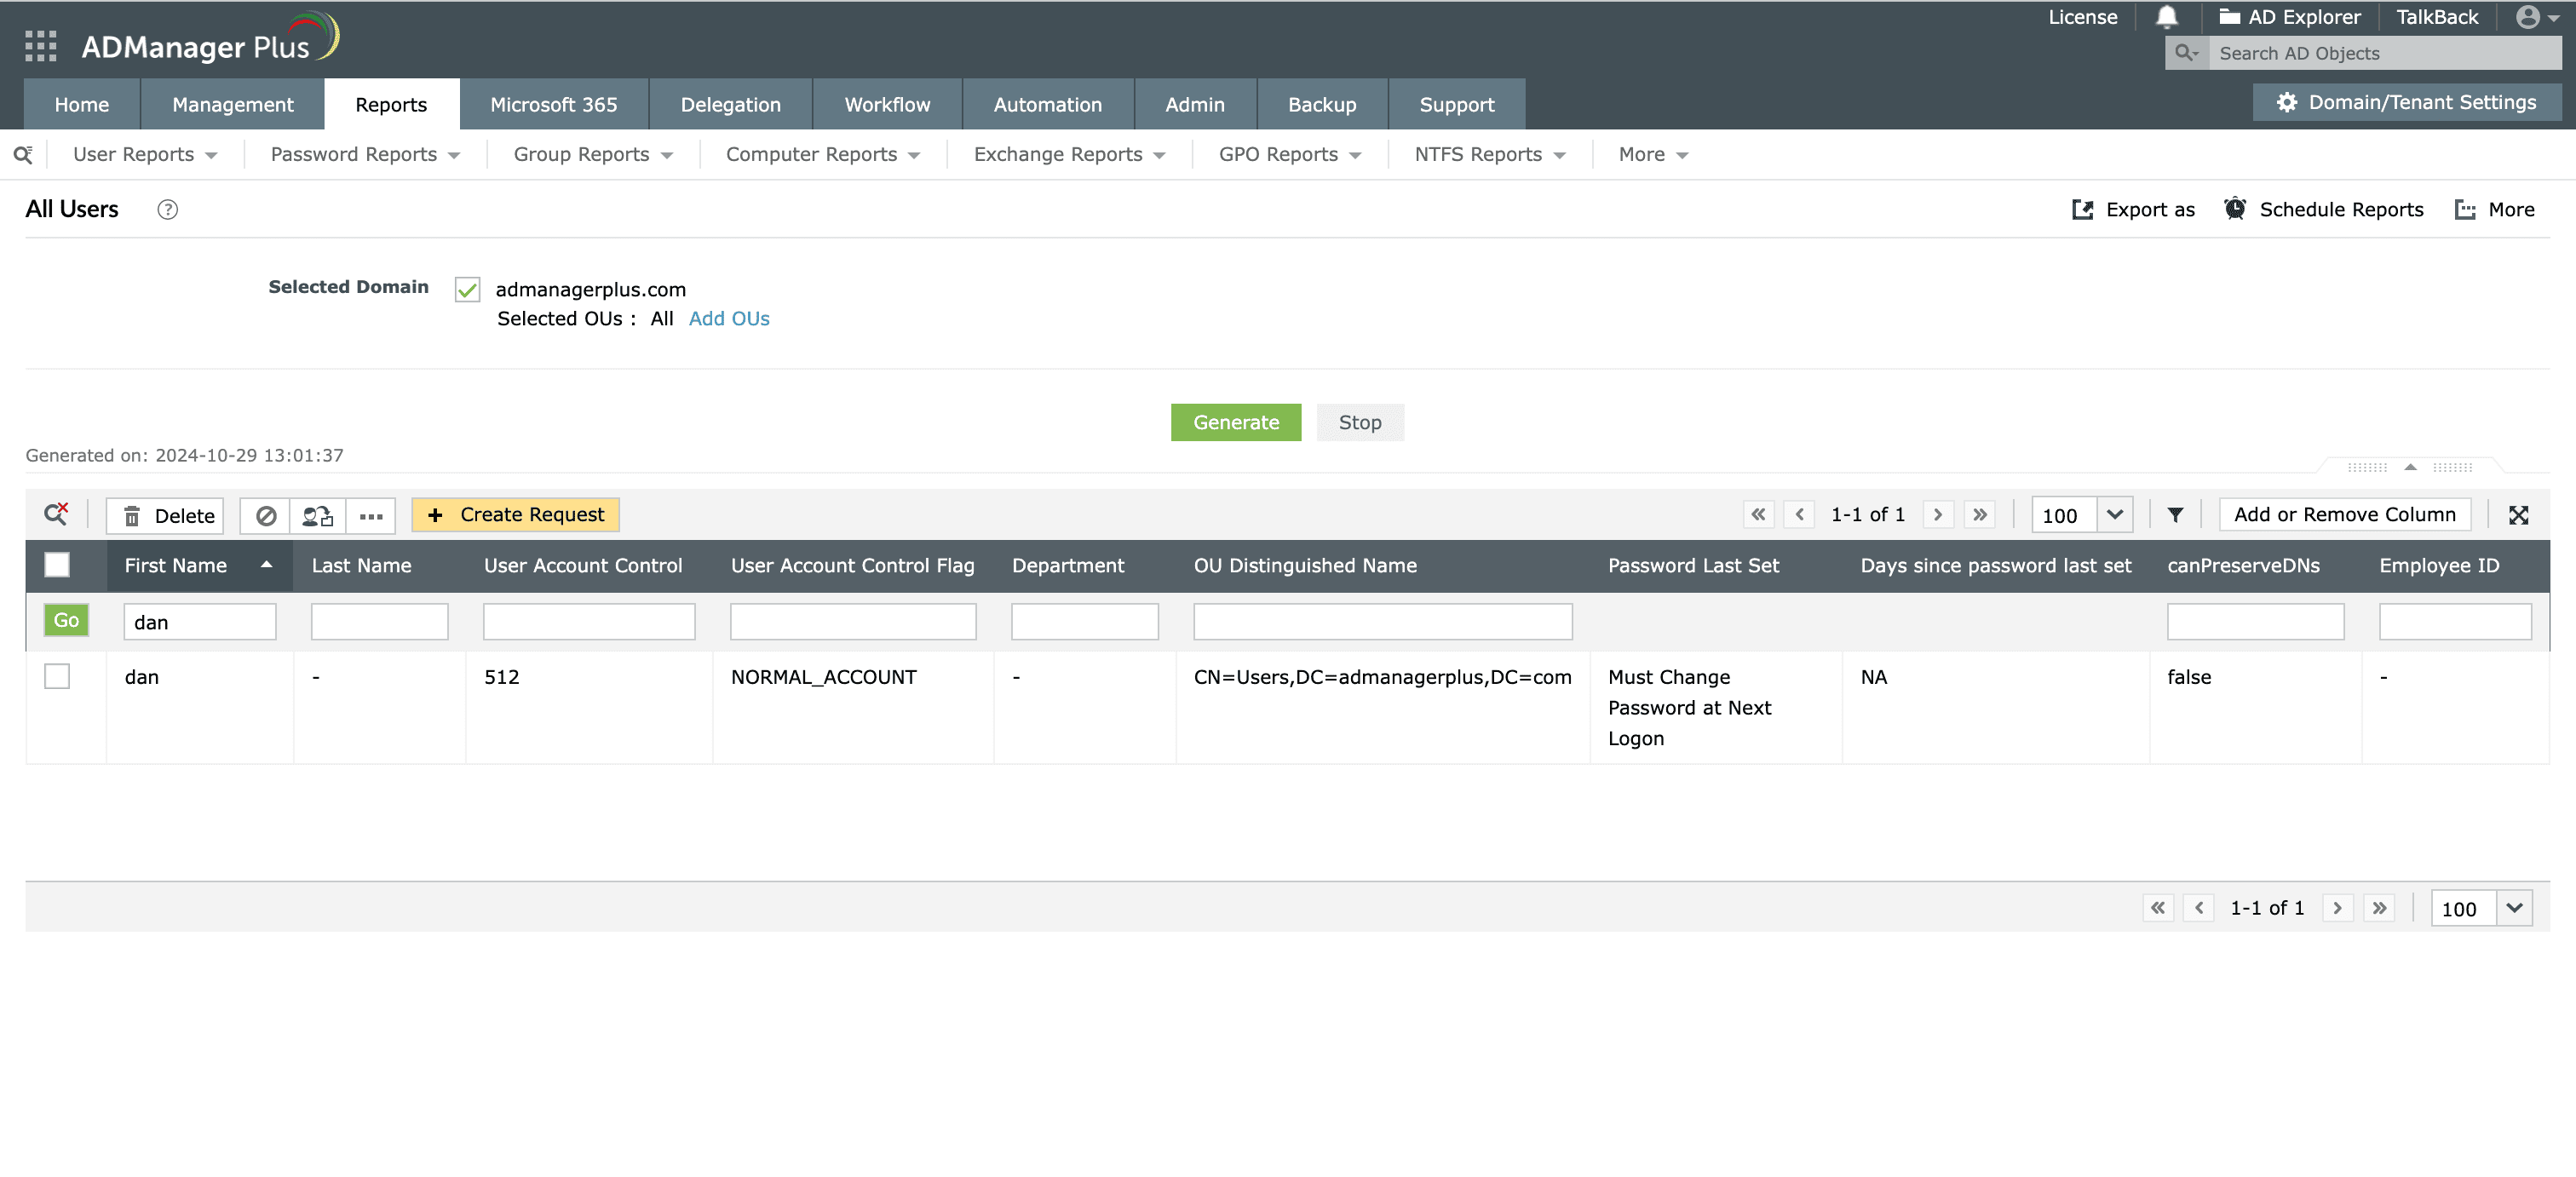Clear the search filter using advanced search icon

[x=56, y=514]
